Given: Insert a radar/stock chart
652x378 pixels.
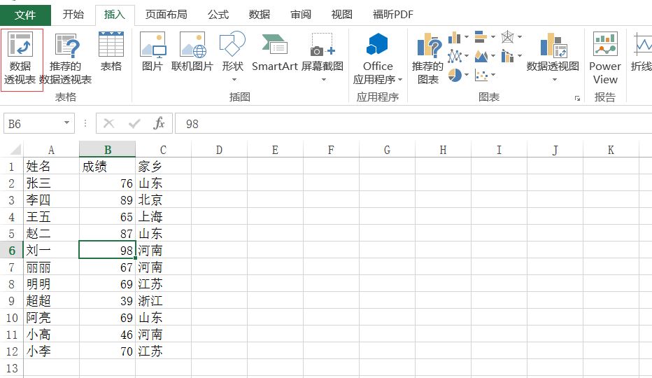Looking at the screenshot, I should pyautogui.click(x=507, y=37).
